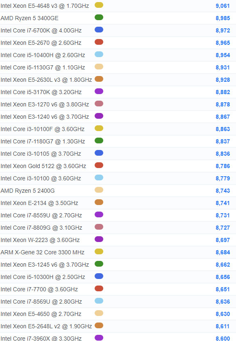Screen dimensions: 236x341
Task: Open the Intel Core i7-6700K CPU link
Action: pos(41,30)
